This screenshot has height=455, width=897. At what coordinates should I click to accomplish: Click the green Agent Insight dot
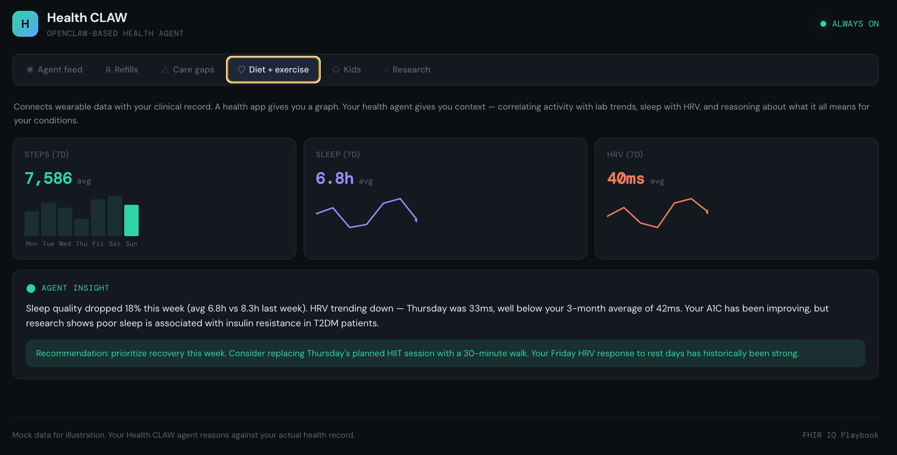click(x=31, y=288)
